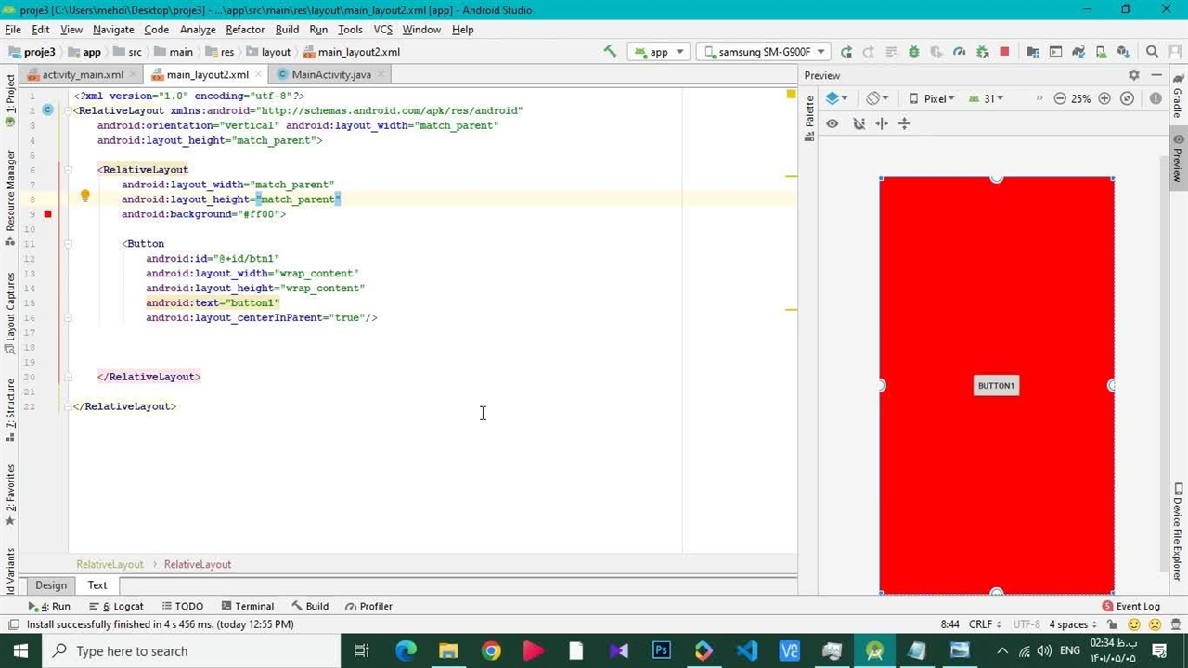Zoom out the layout preview
Screen dimensions: 1188x668
[x=1060, y=98]
